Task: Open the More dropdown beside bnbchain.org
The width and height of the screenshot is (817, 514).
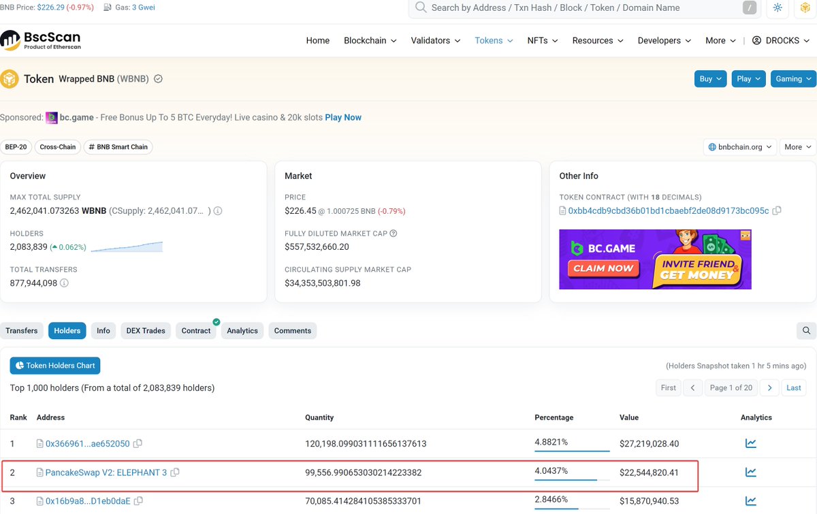Action: pyautogui.click(x=798, y=147)
